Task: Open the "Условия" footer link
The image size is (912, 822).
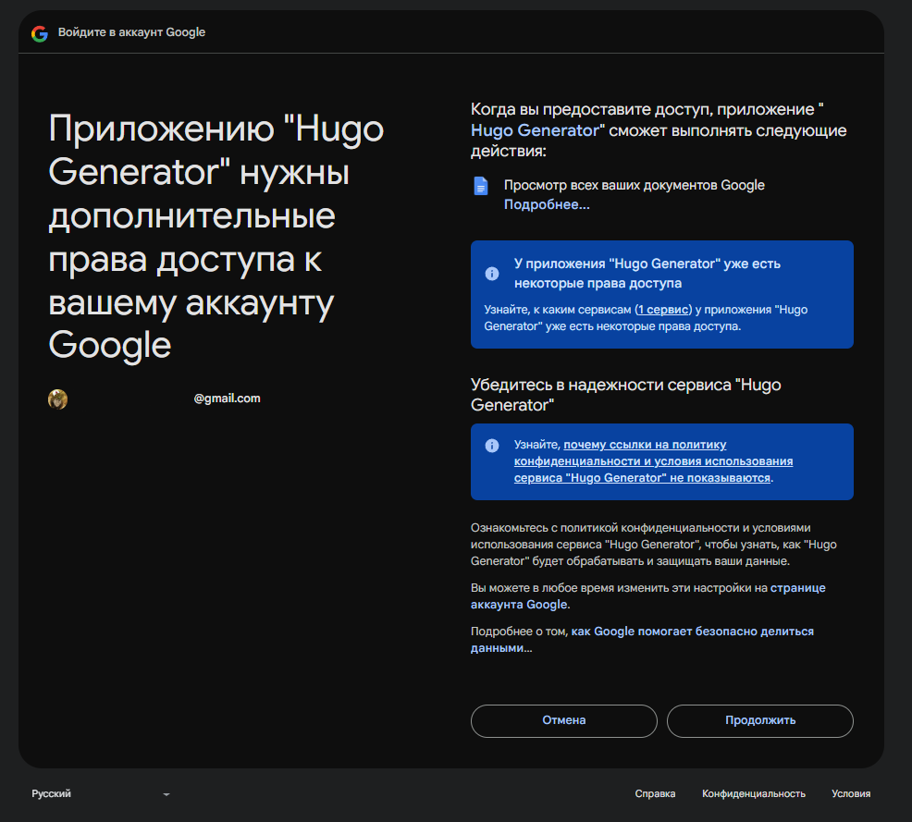Action: pyautogui.click(x=851, y=793)
